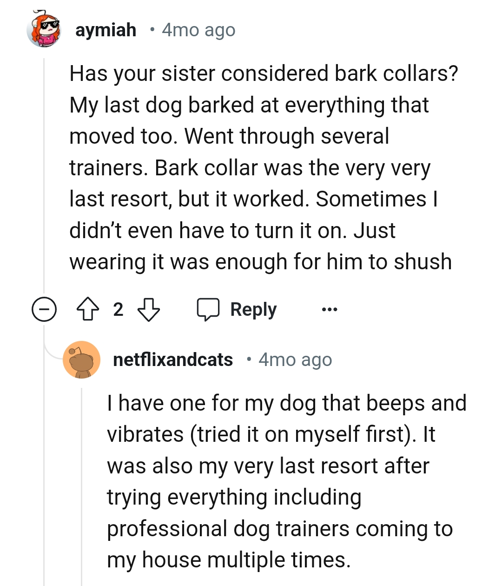This screenshot has height=586, width=502.
Task: Click the line 'wearing it was enough for him to shush'
Action: pyautogui.click(x=260, y=262)
